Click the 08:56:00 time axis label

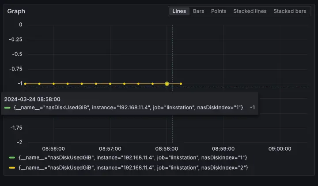[53, 149]
